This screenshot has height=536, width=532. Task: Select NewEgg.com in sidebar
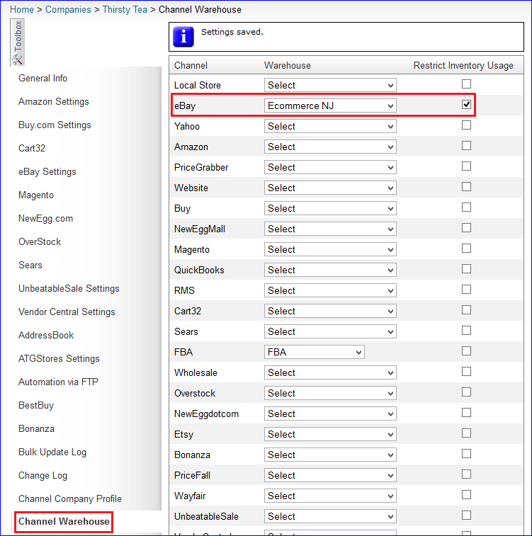45,218
